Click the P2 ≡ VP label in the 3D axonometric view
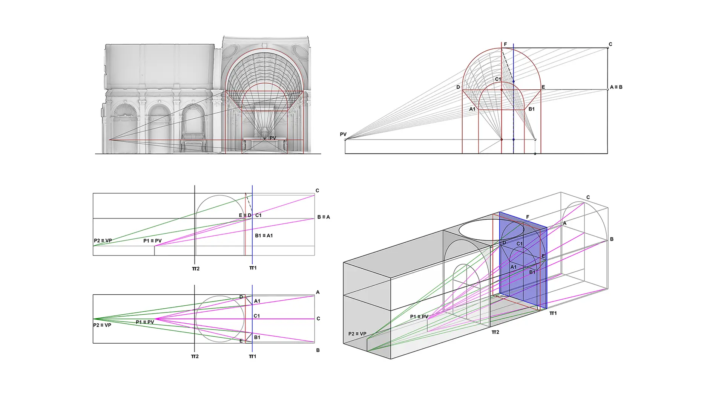The height and width of the screenshot is (407, 724). 357,334
